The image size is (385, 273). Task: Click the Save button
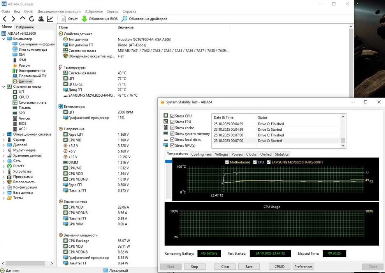[249, 267]
